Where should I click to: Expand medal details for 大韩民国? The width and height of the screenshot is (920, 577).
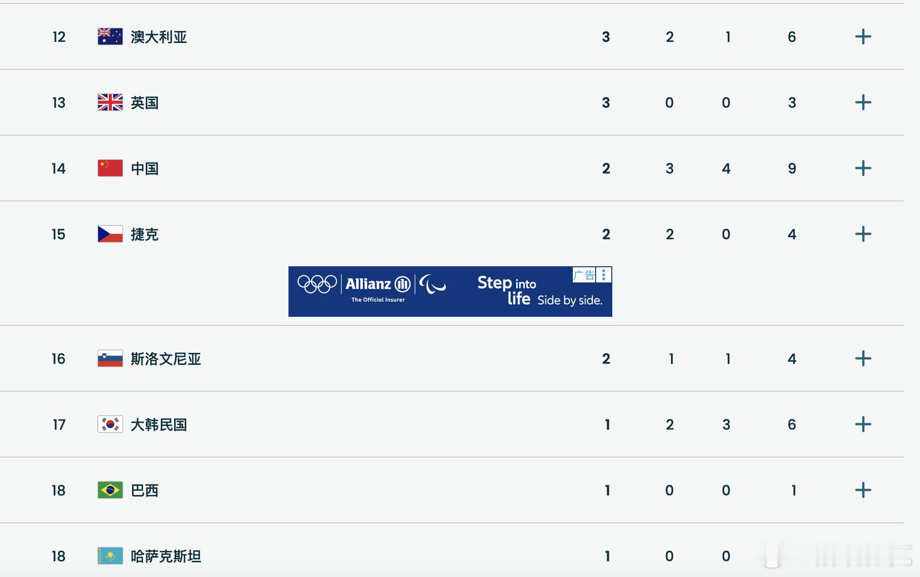pyautogui.click(x=864, y=425)
